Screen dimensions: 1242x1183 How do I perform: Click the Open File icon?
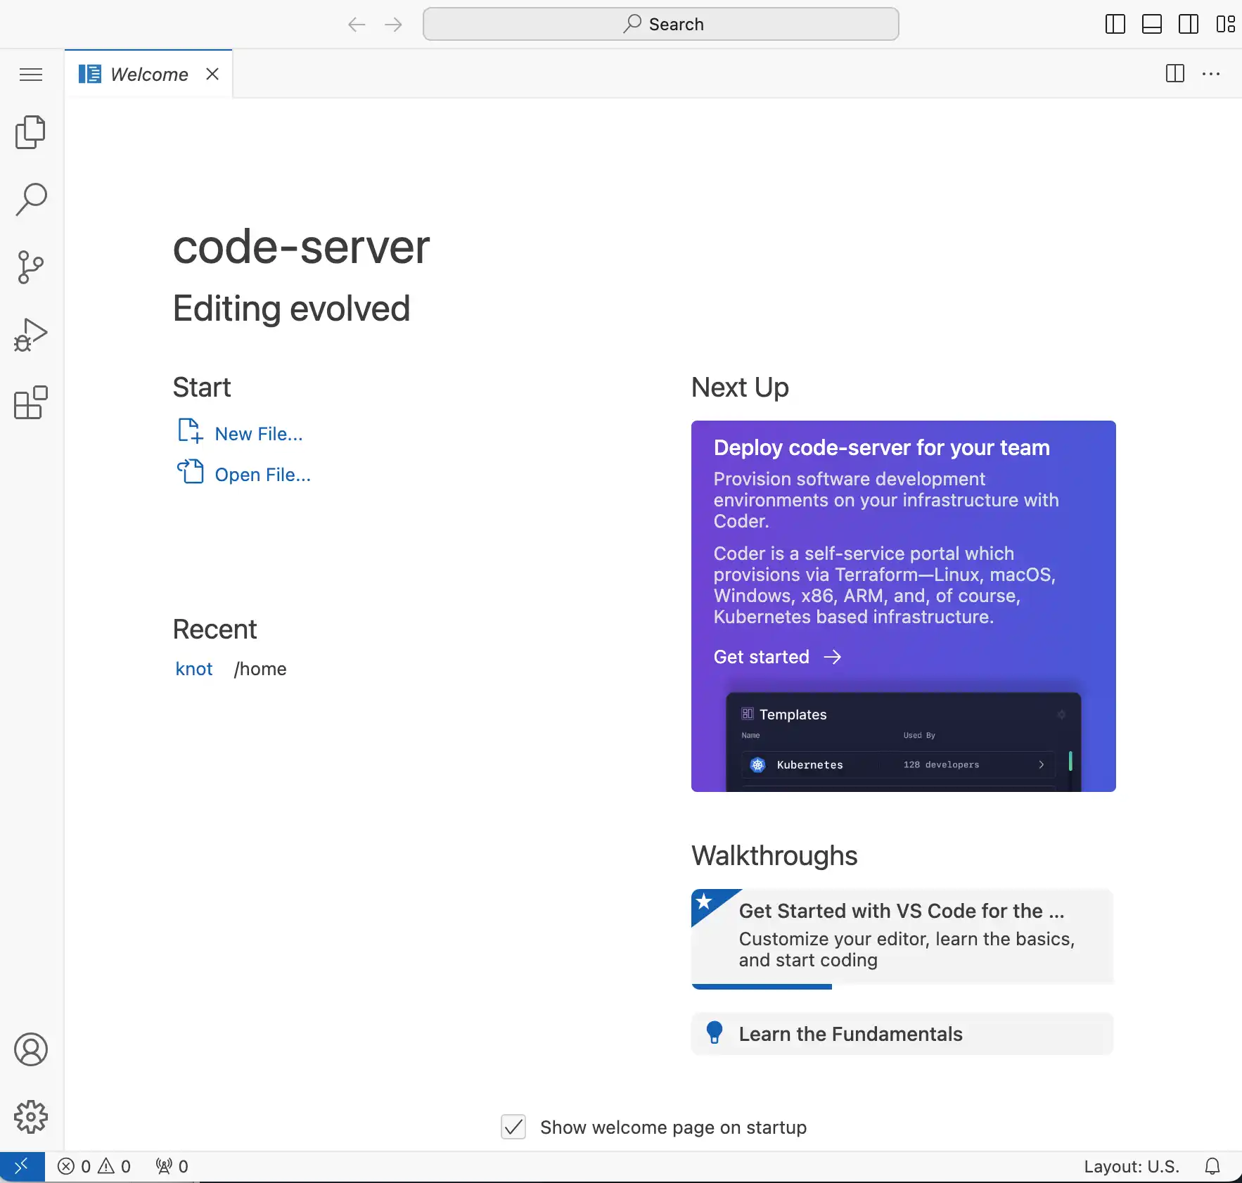[190, 471]
